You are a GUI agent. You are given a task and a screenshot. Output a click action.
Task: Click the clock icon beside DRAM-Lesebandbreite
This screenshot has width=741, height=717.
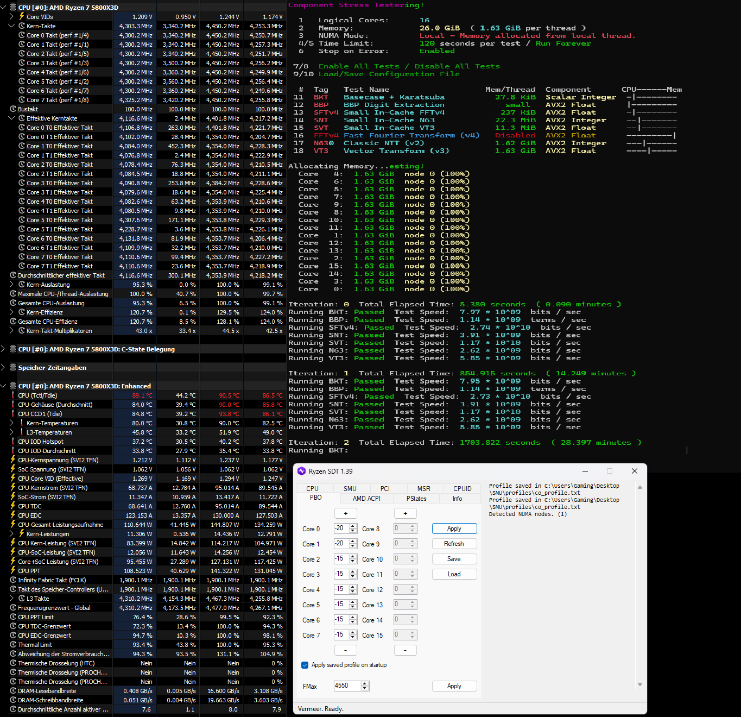pyautogui.click(x=13, y=690)
